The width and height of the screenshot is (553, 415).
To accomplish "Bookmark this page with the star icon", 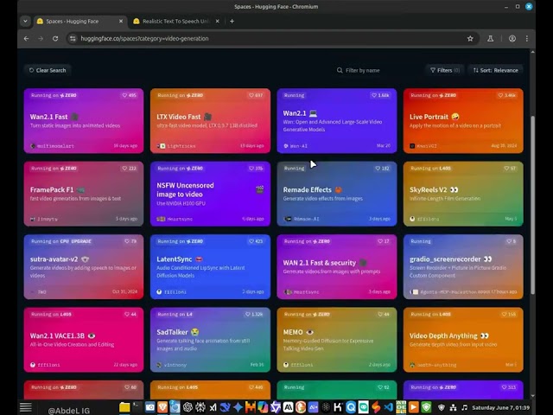I will click(x=470, y=38).
